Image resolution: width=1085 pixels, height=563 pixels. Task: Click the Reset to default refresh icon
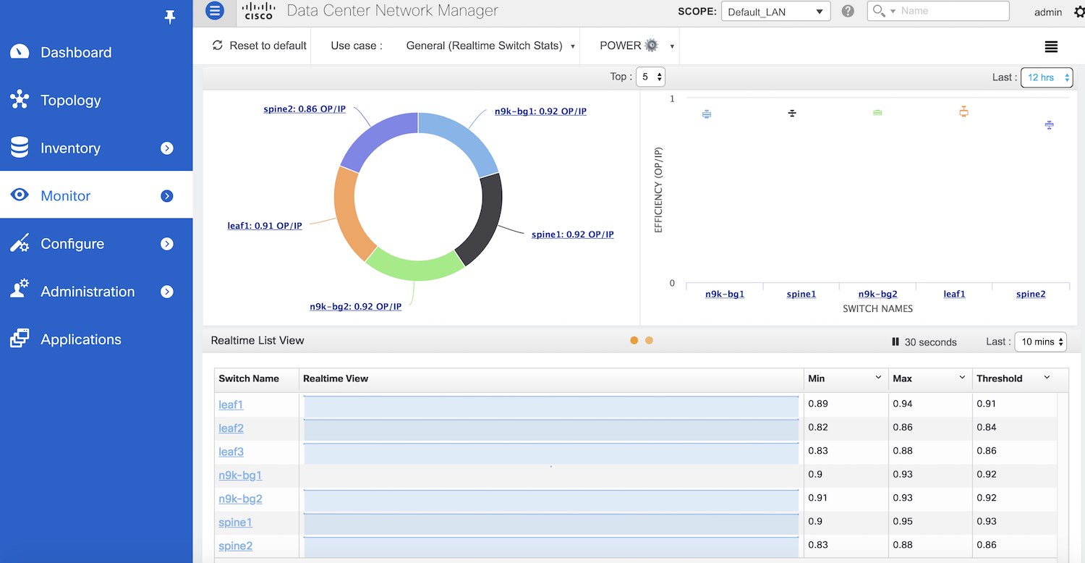pyautogui.click(x=217, y=46)
